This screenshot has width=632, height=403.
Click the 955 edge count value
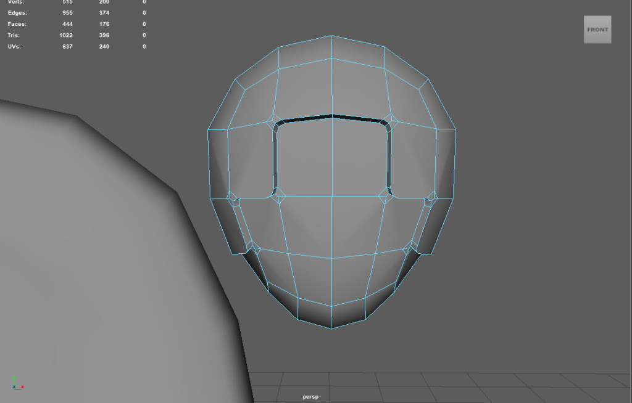(x=67, y=13)
